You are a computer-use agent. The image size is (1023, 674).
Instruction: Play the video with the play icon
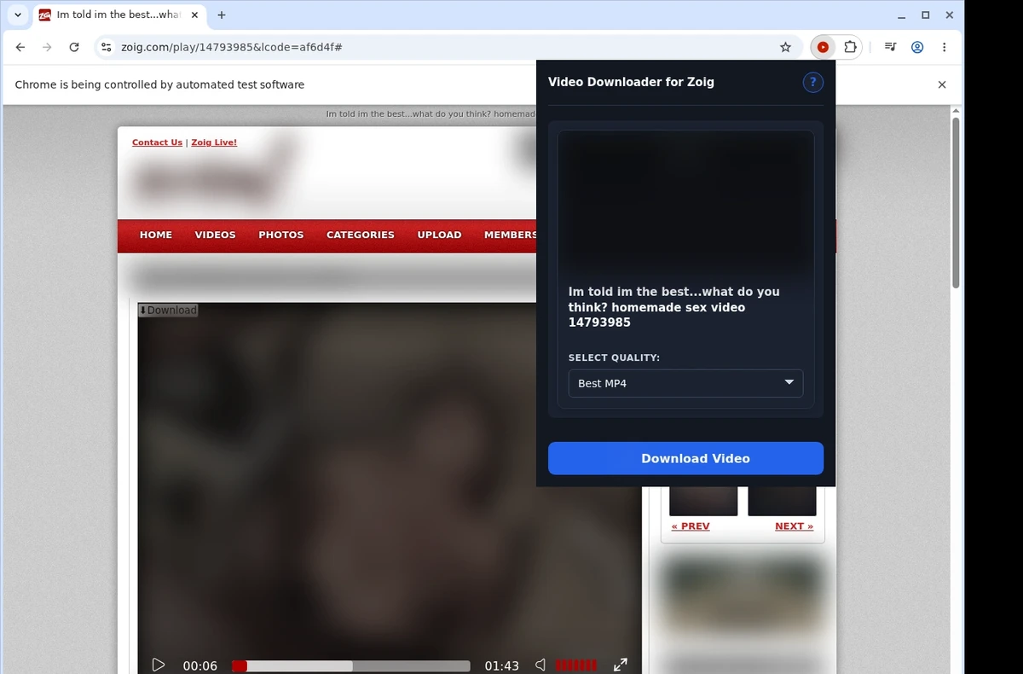(x=159, y=665)
